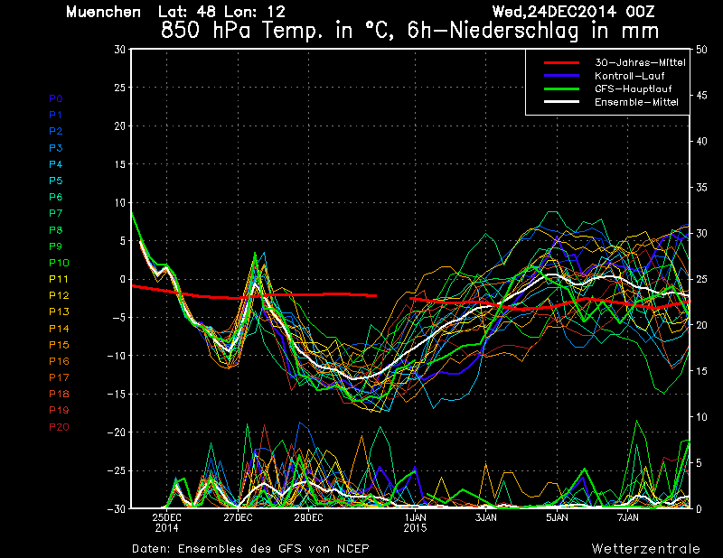This screenshot has height=558, width=723.
Task: Click the GFS-Hauptlauf legend entry
Action: tap(634, 88)
